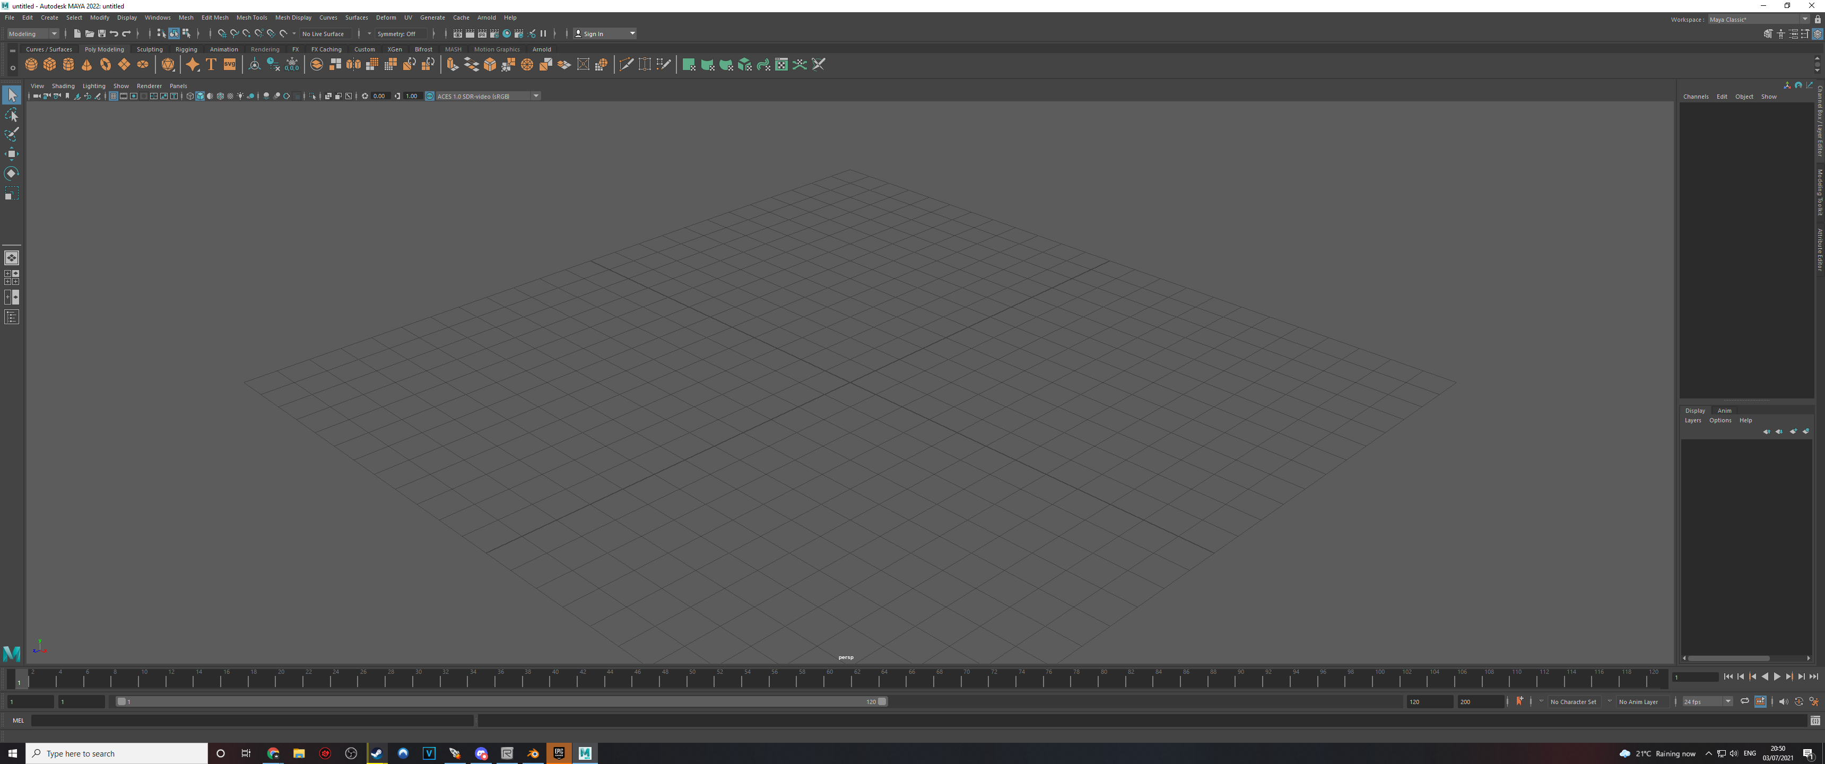Click the polygon Type text tool icon
This screenshot has width=1825, height=764.
click(211, 65)
